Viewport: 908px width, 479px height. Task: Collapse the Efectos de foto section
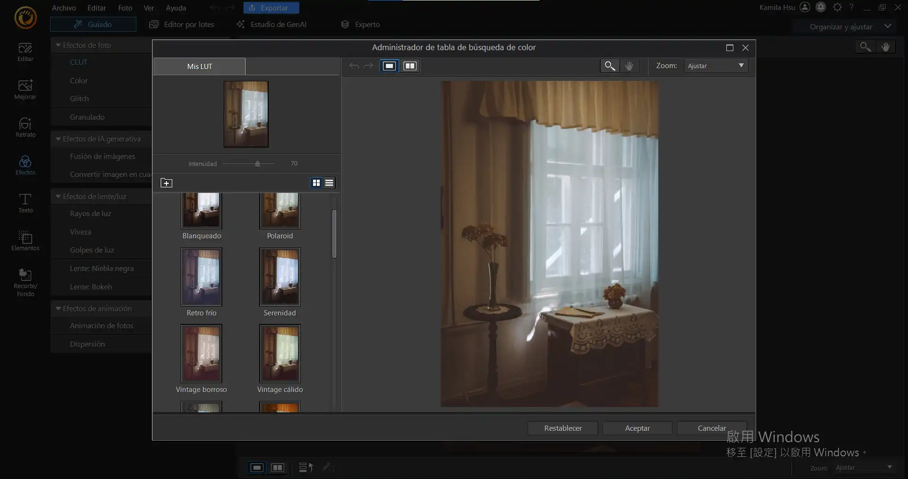pos(58,45)
